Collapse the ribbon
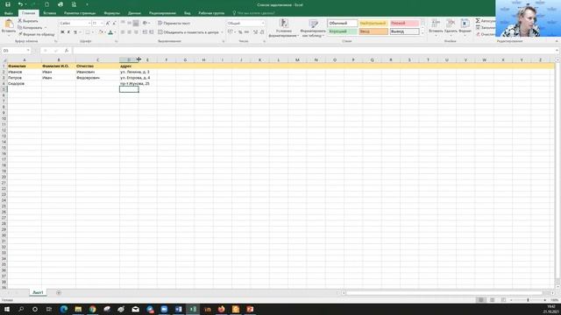The height and width of the screenshot is (315, 561). point(557,41)
